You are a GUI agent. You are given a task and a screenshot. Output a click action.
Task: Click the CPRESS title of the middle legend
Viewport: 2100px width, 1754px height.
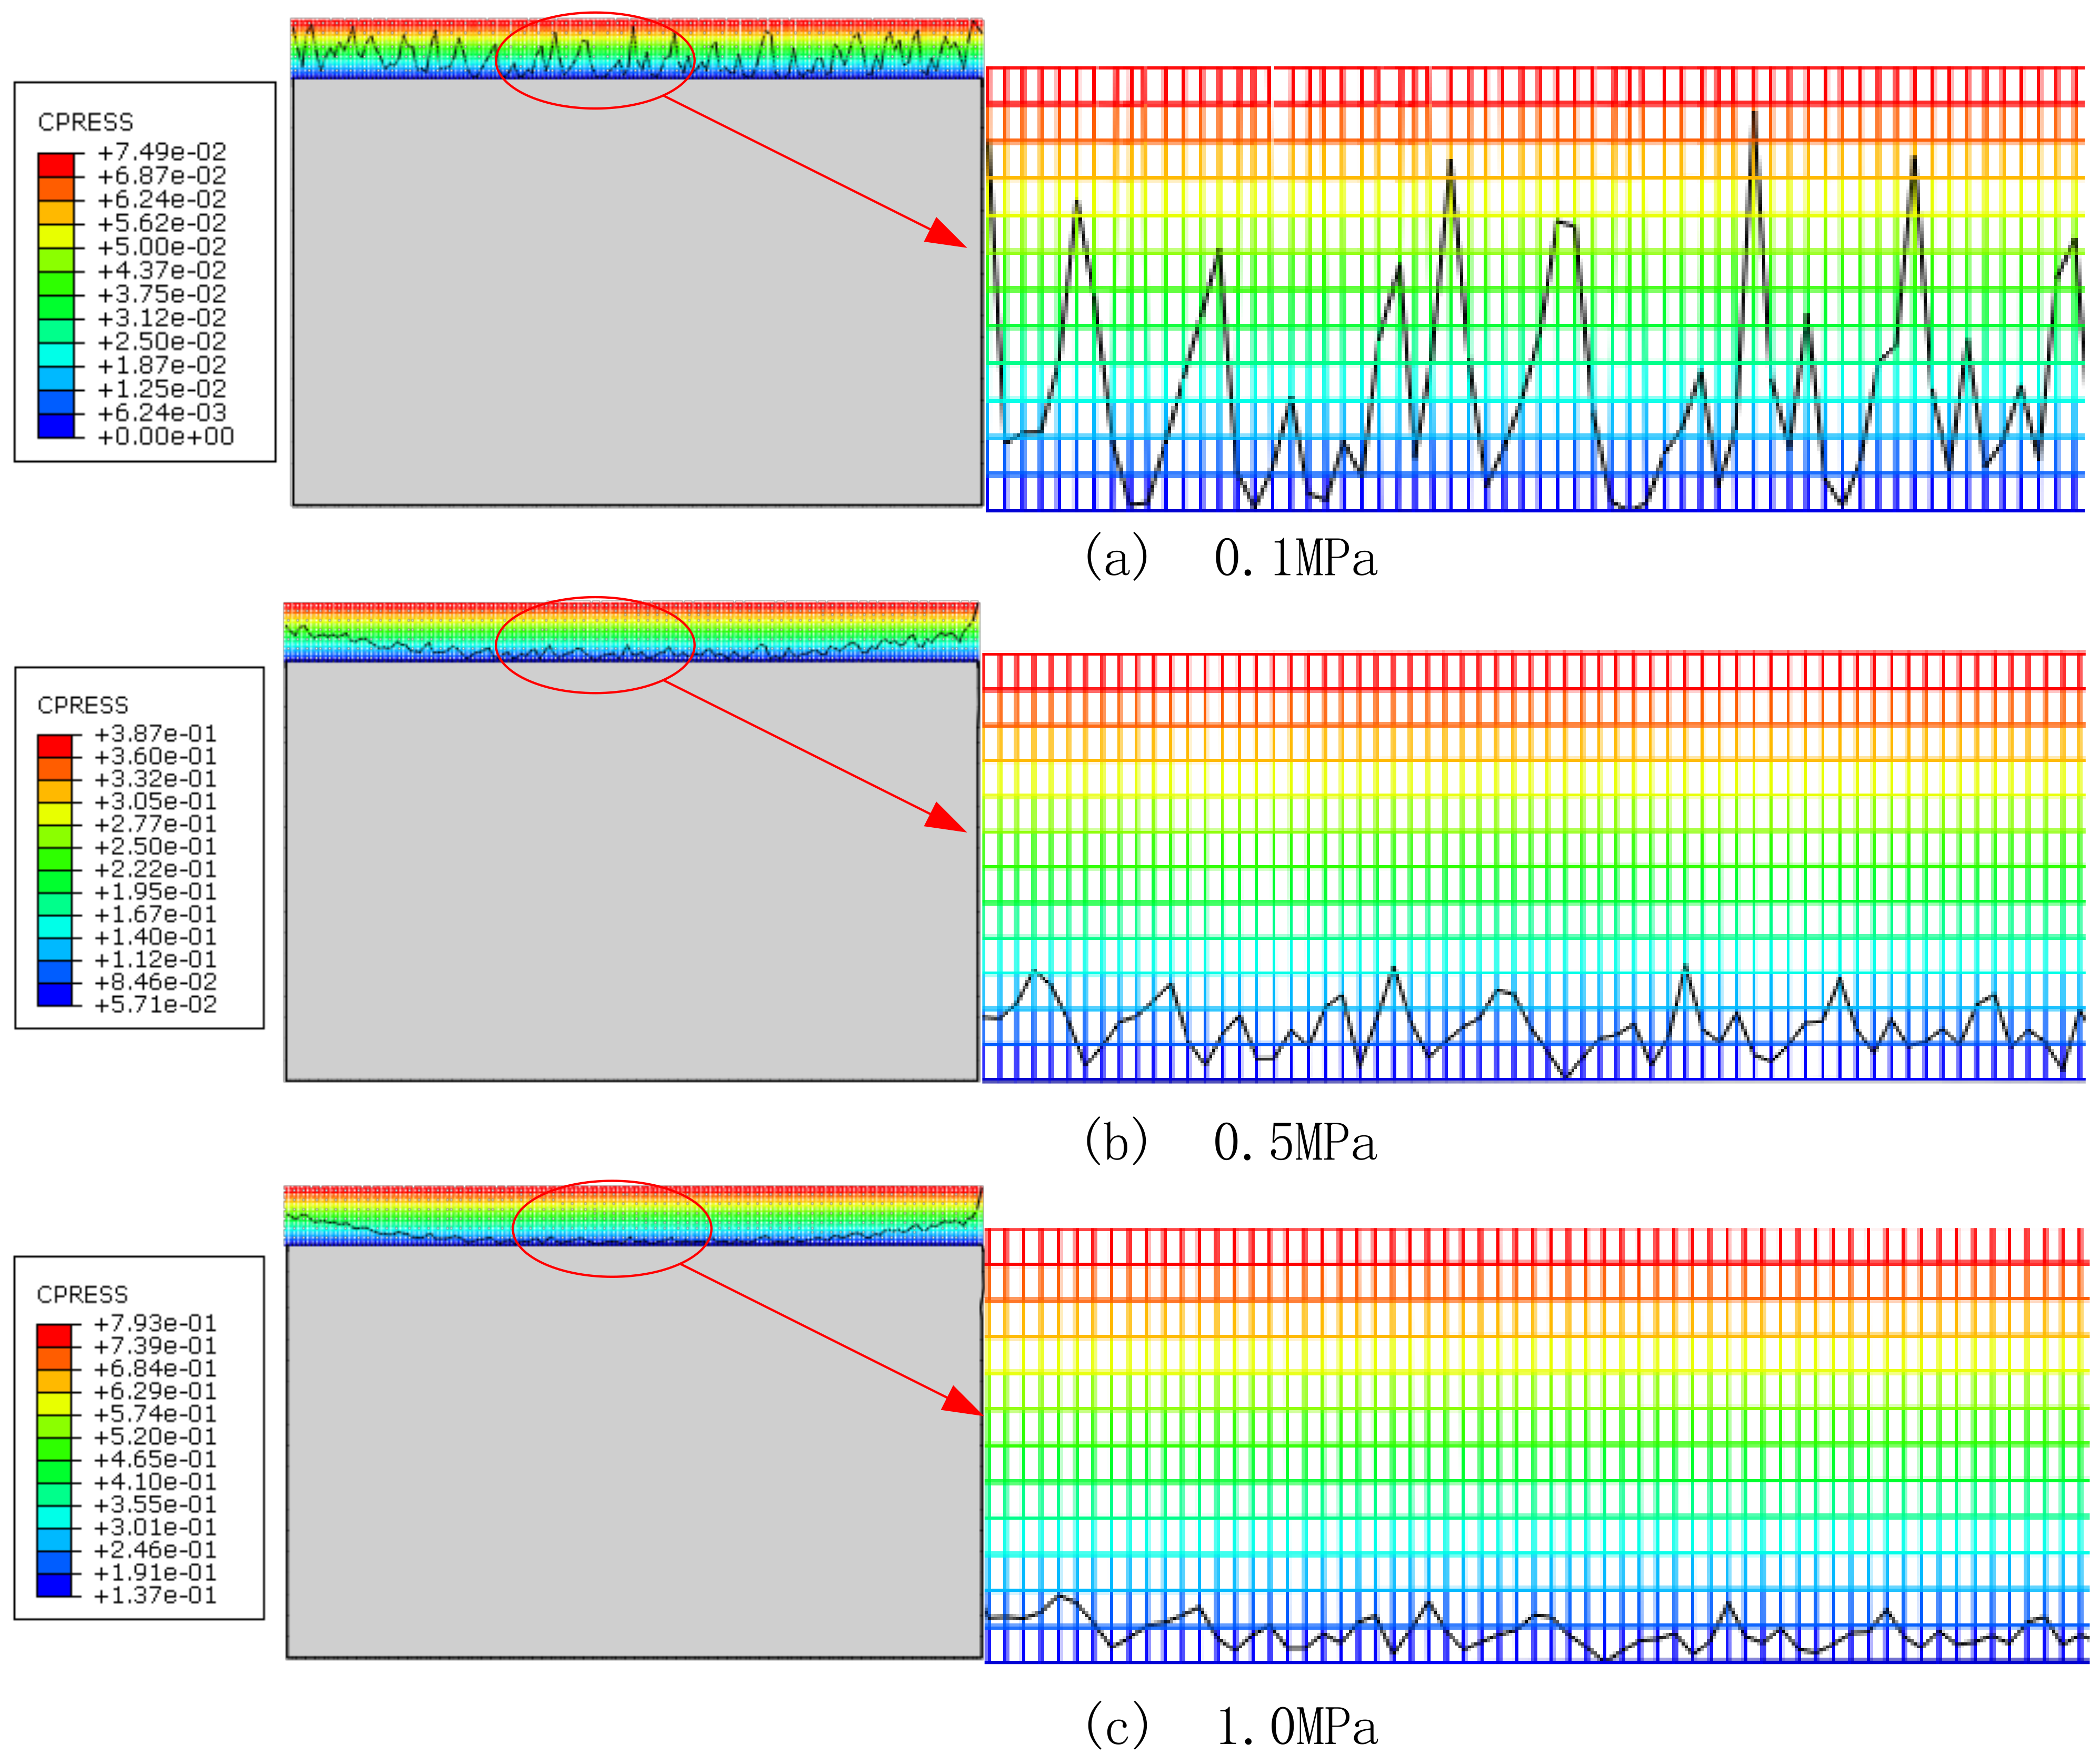(x=83, y=706)
